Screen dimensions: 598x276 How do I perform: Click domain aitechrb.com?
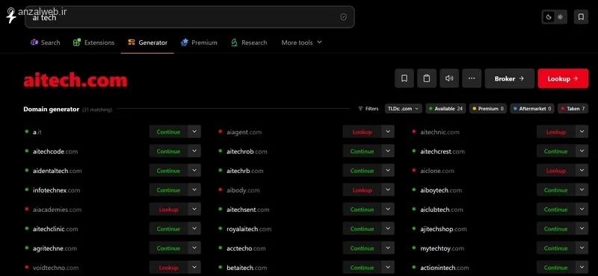245,171
